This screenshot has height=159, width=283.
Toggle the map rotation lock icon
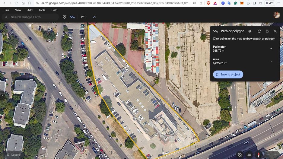point(240,155)
